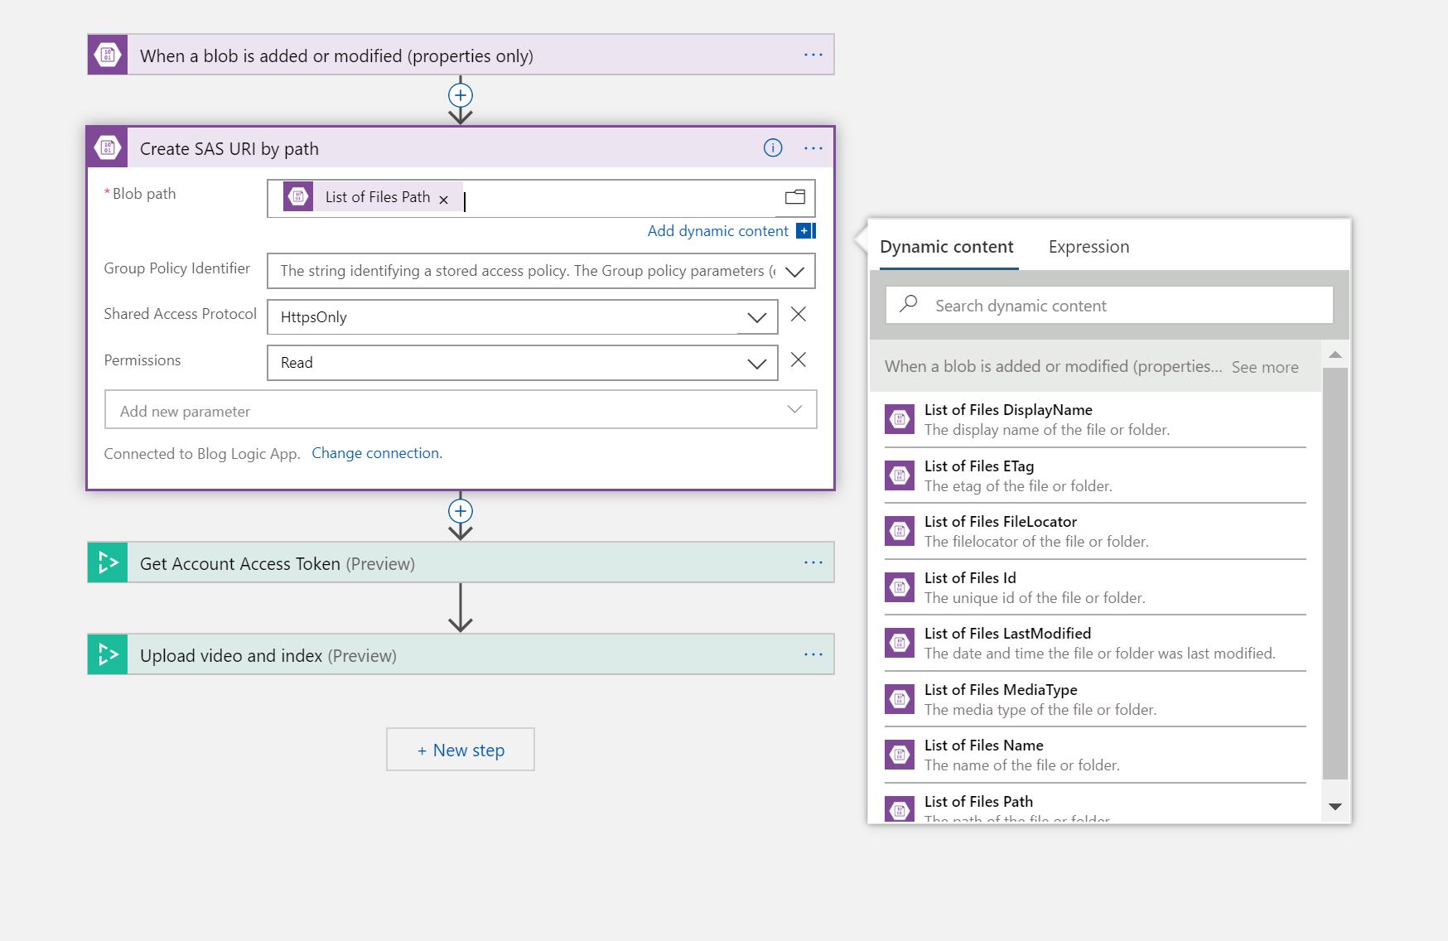Click the search magnifier icon in dynamic content
Image resolution: width=1448 pixels, height=941 pixels.
pyautogui.click(x=909, y=304)
